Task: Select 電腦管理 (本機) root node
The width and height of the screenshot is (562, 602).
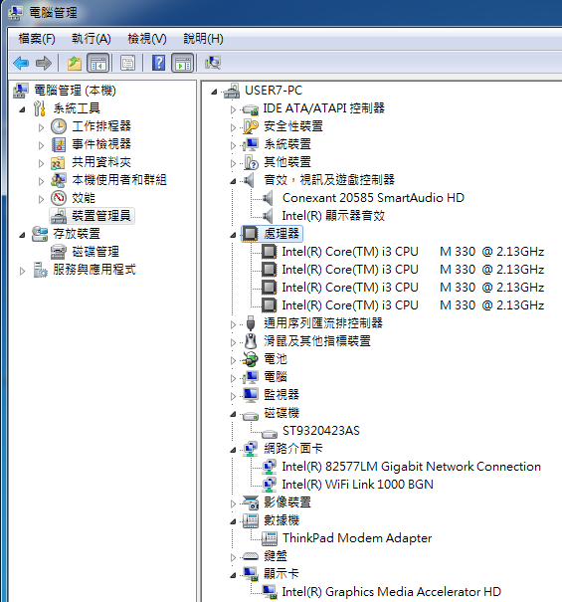Action: click(76, 91)
